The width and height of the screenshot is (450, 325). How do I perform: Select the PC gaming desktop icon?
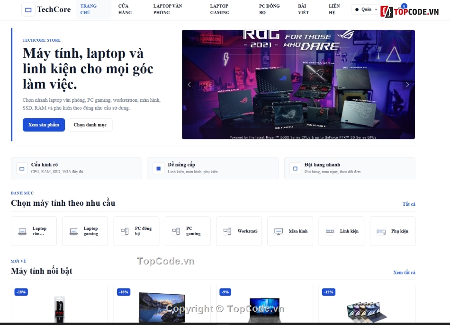tap(176, 231)
